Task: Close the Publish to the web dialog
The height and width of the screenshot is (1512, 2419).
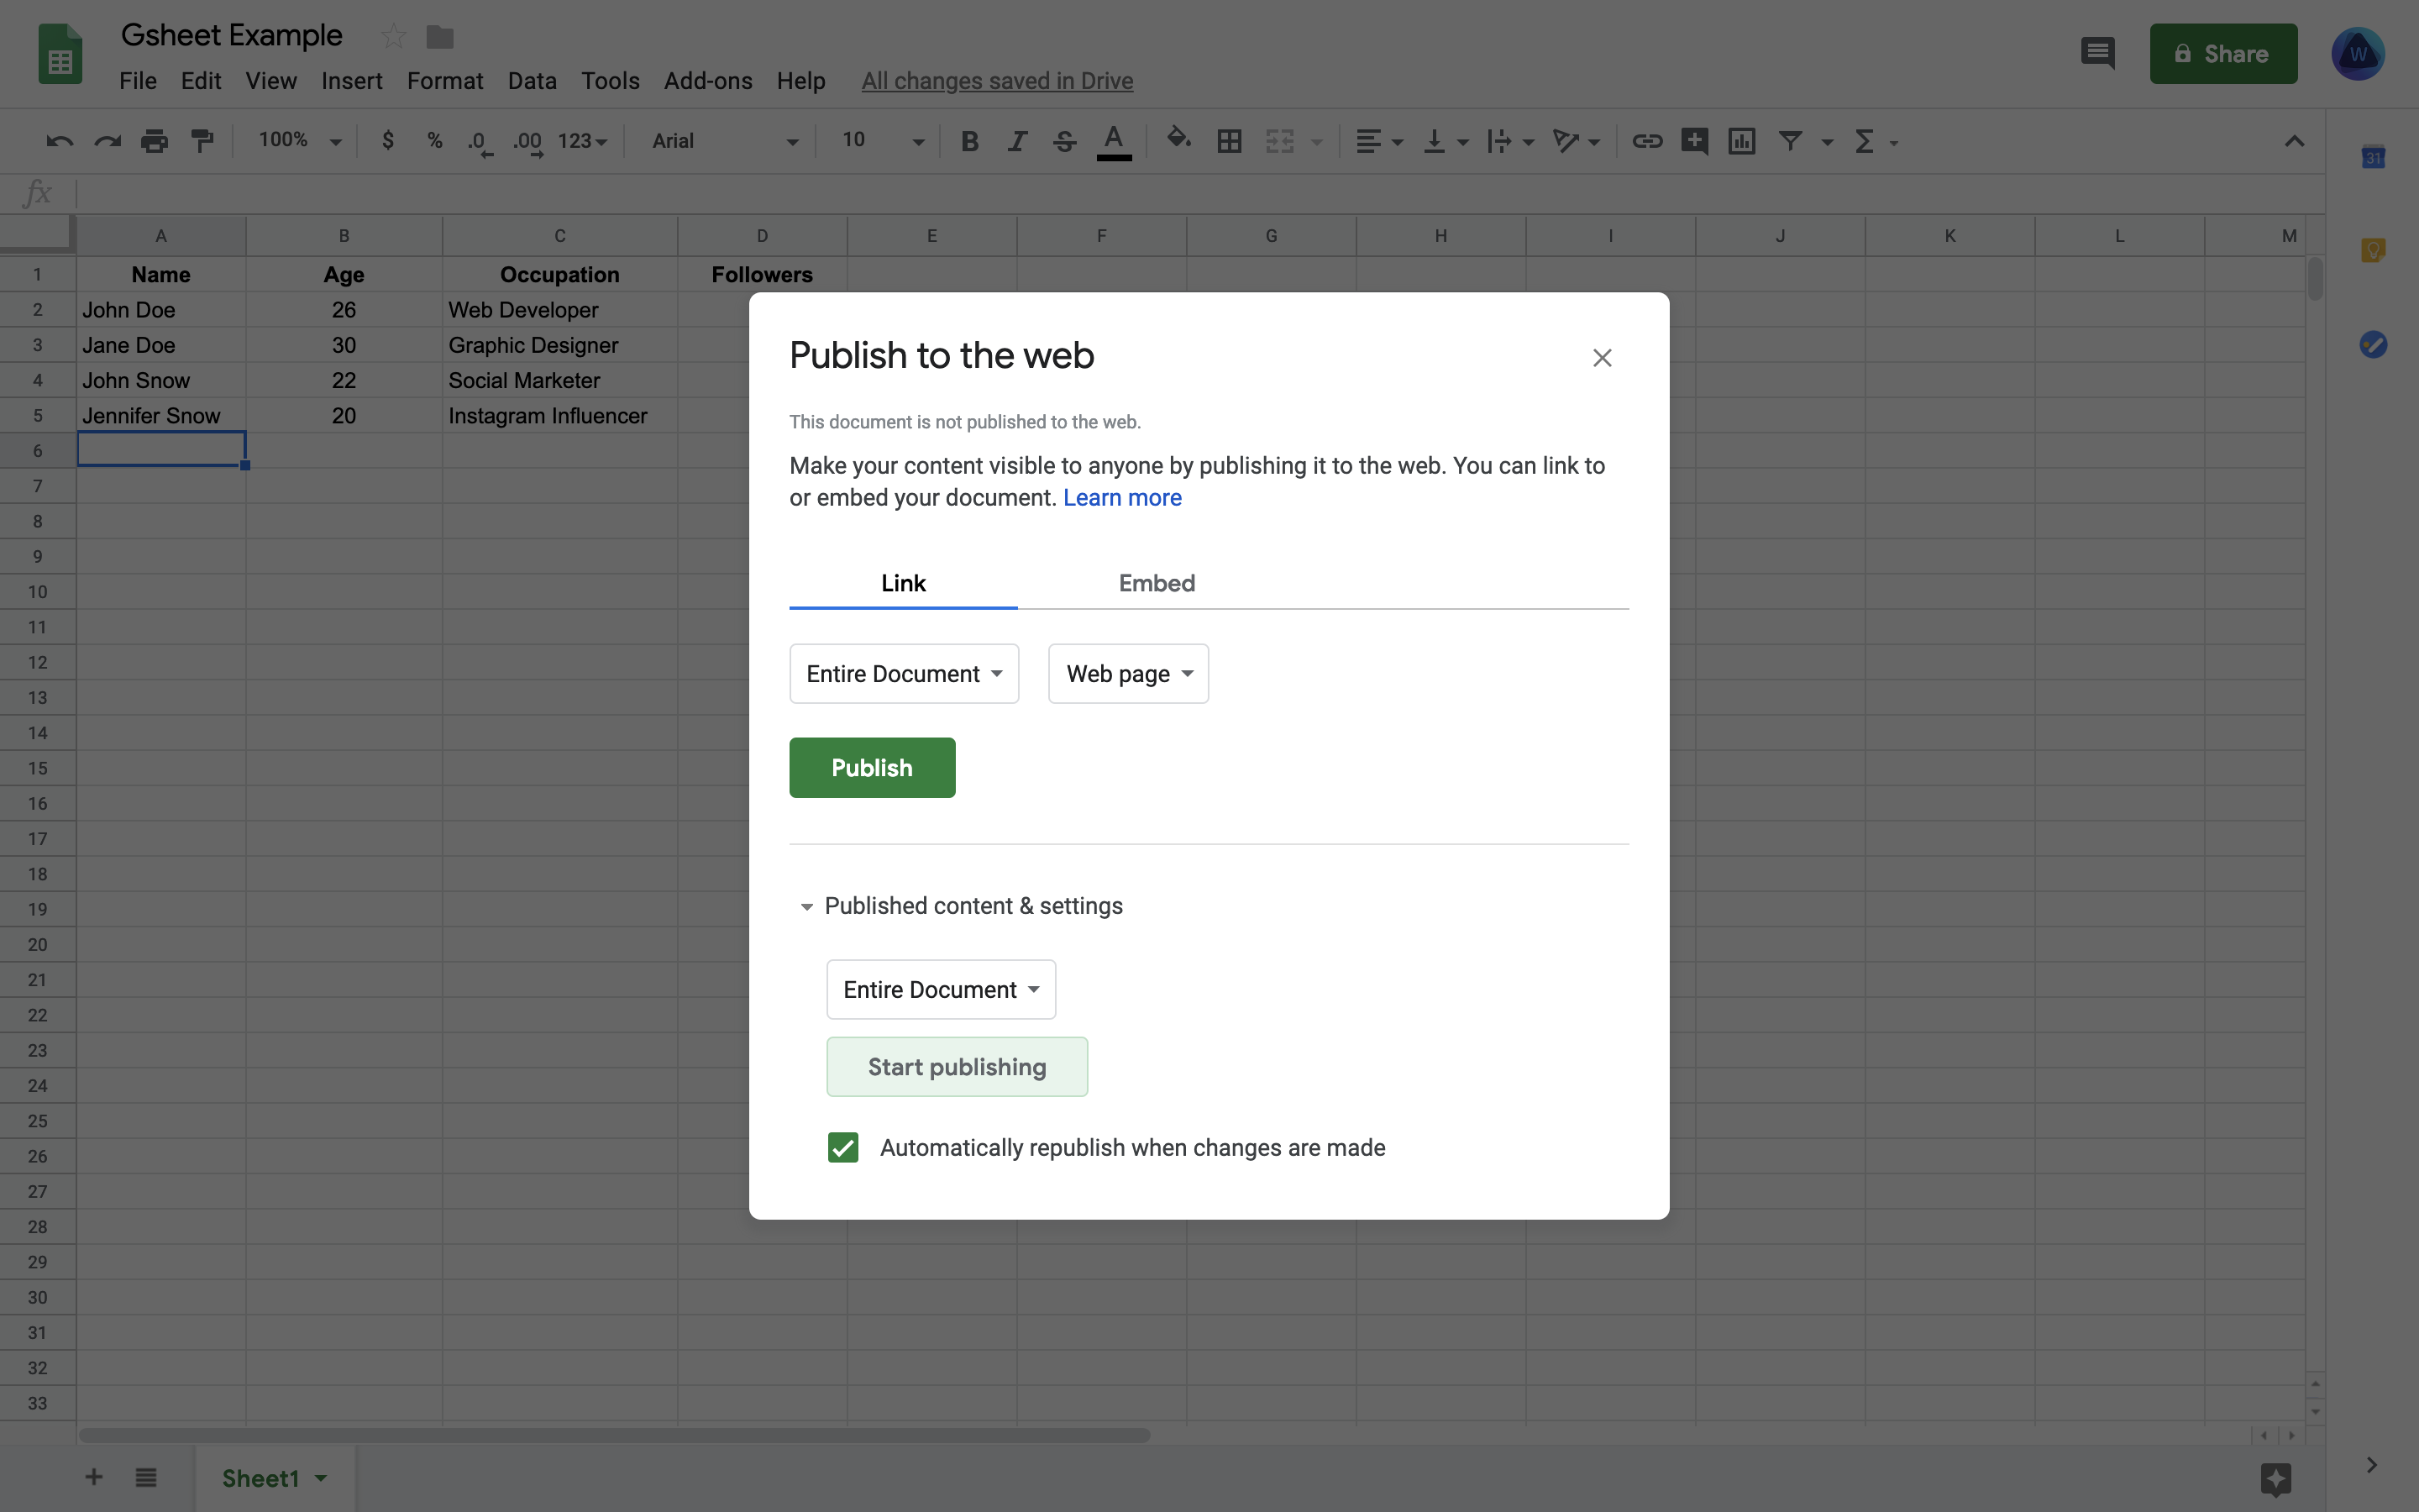Action: coord(1602,357)
